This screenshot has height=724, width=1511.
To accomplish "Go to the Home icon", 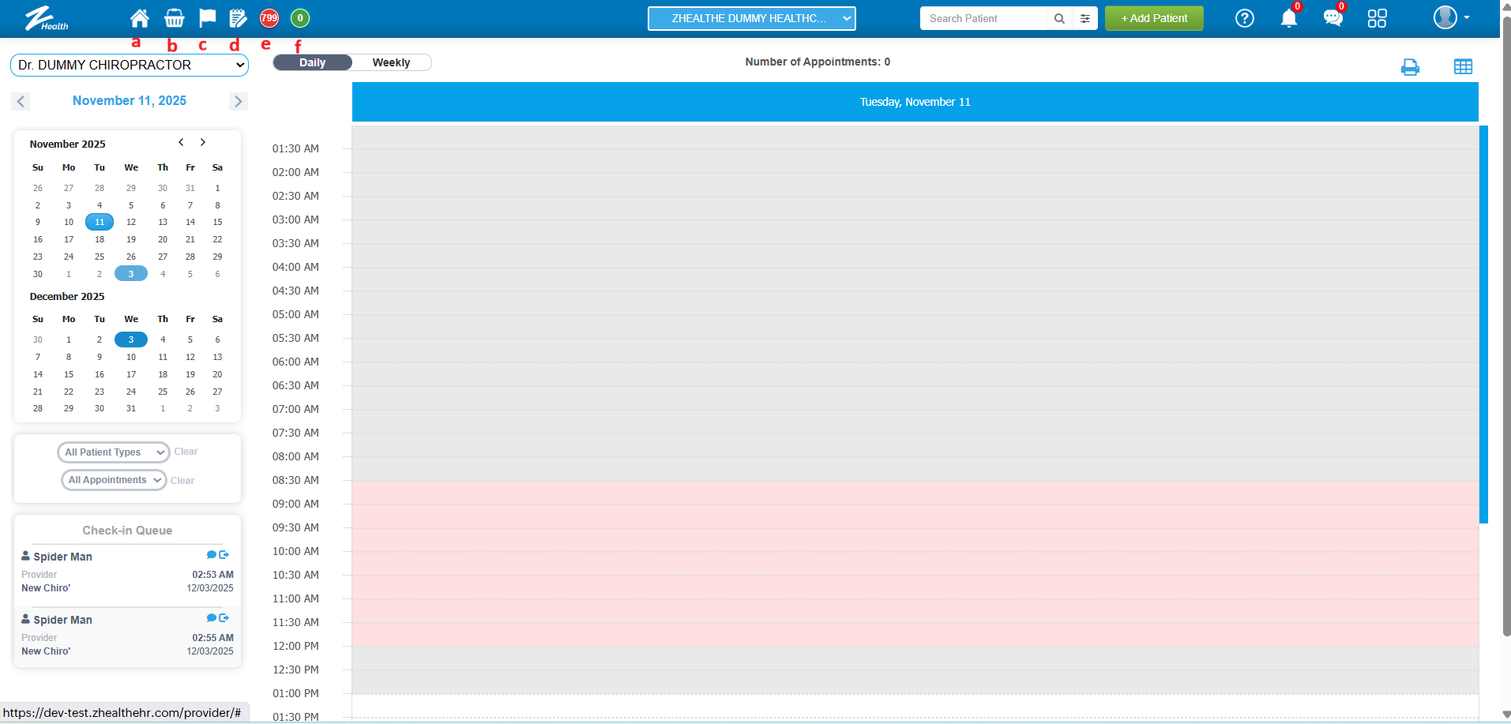I will [140, 18].
